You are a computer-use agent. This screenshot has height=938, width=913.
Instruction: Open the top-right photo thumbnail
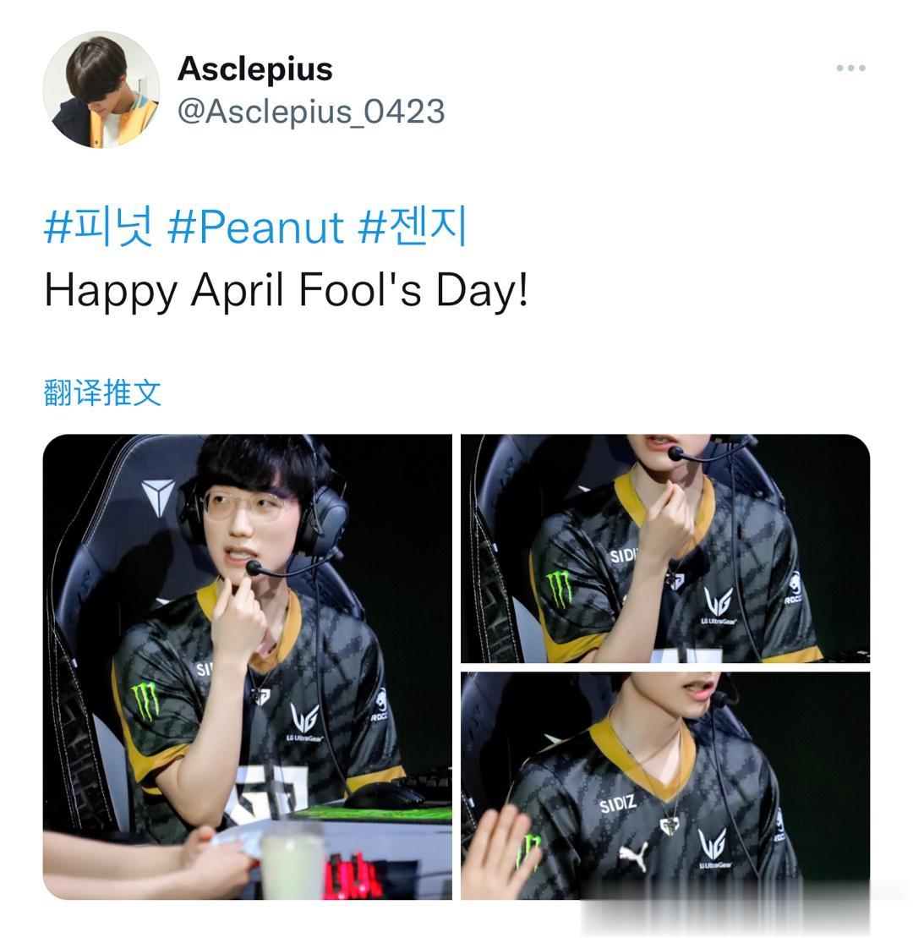[665, 549]
